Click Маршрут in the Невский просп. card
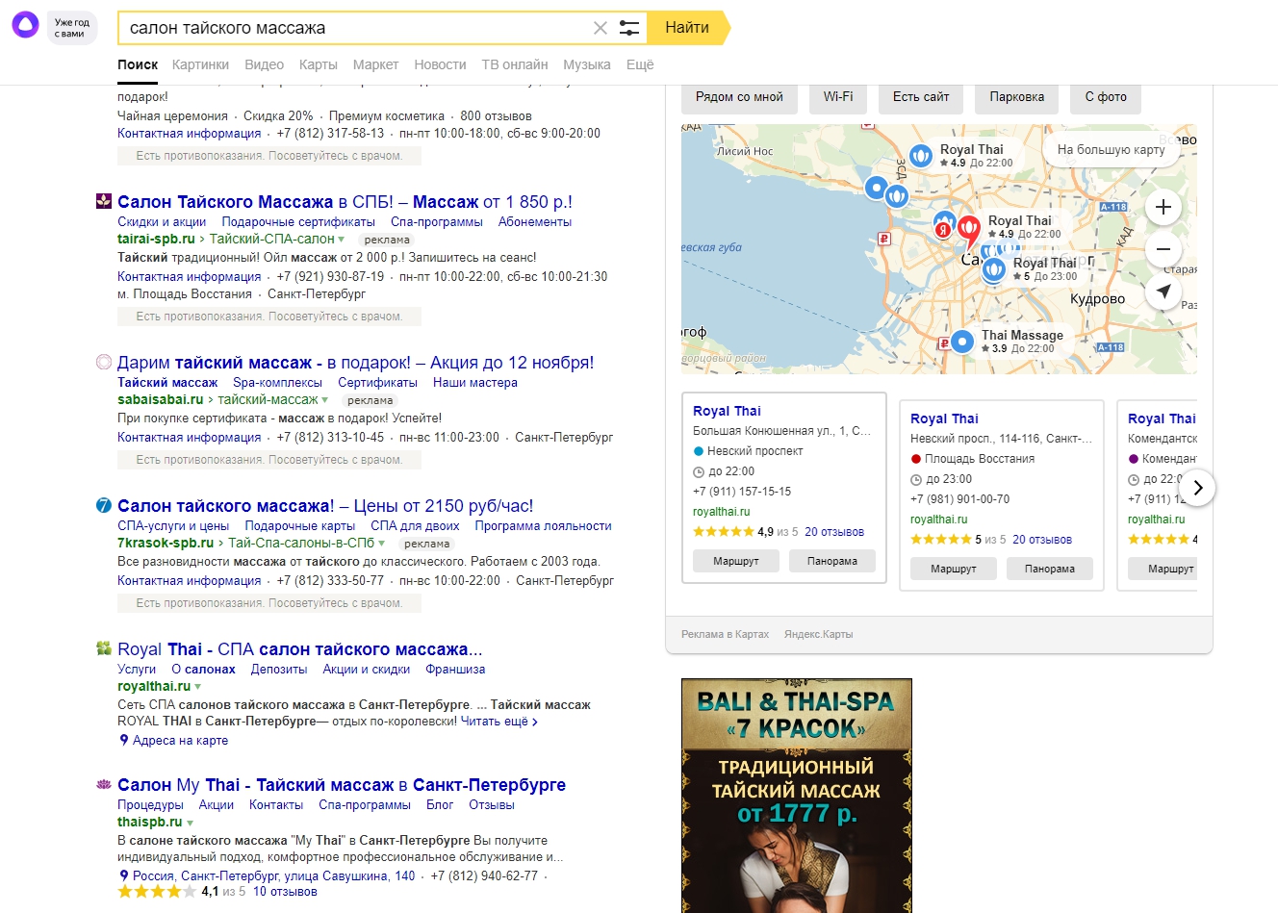This screenshot has width=1278, height=913. 954,569
